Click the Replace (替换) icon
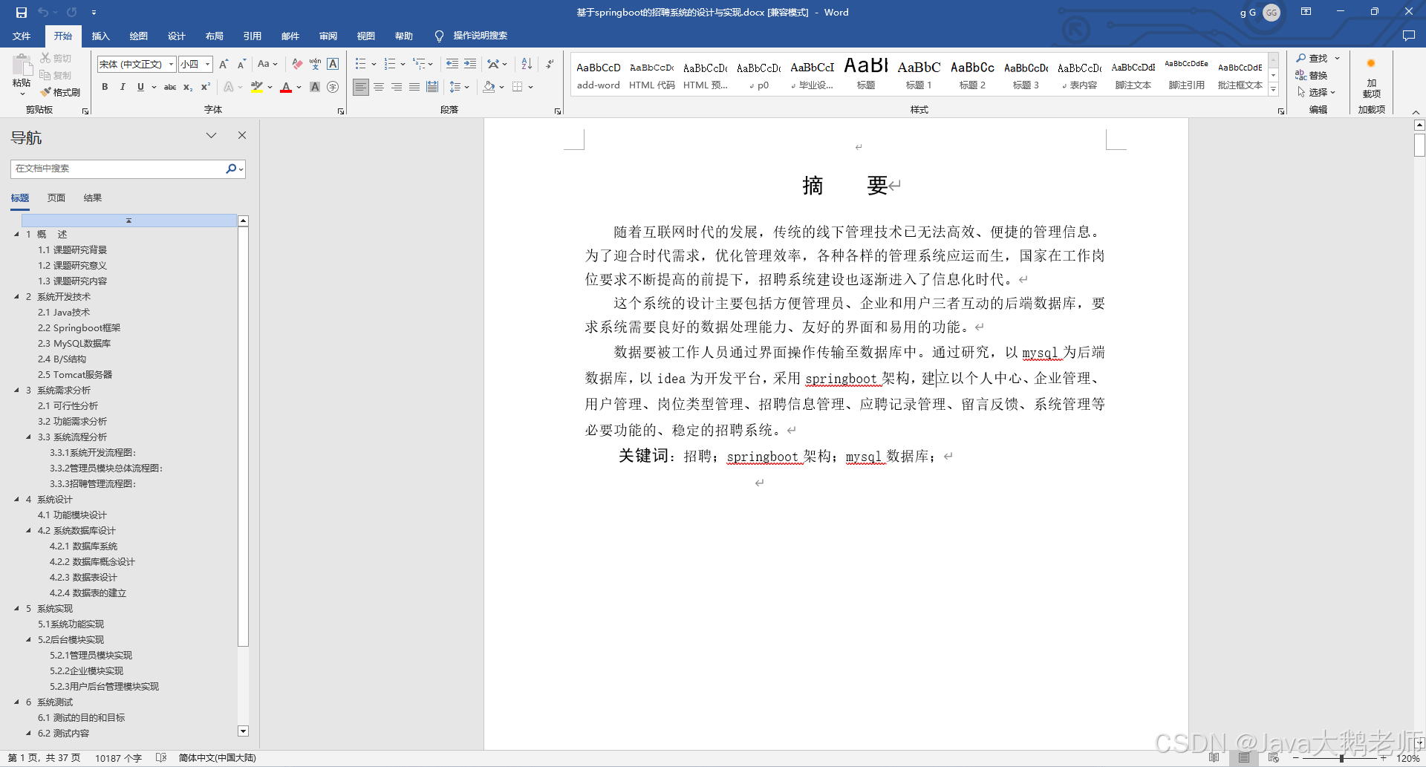This screenshot has width=1426, height=767. [1315, 74]
